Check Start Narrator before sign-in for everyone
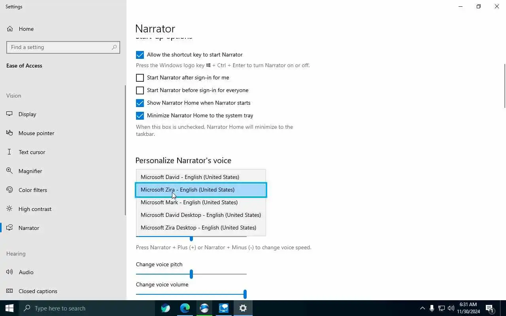Viewport: 506px width, 316px height. coord(140,90)
